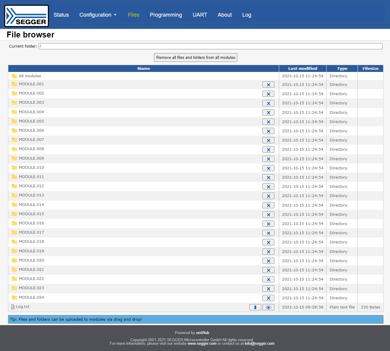Open the Status page
The image size is (390, 351).
point(61,15)
